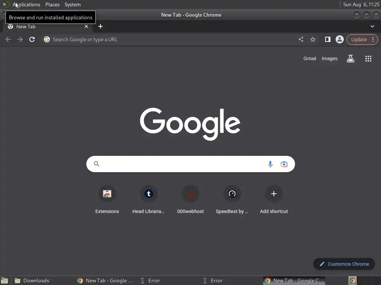This screenshot has width=381, height=285.
Task: Open the side panel icon
Action: point(327,39)
